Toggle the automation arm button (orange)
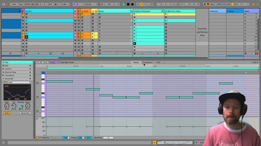Image resolution: width=261 pixels, height=146 pixels. click(142, 4)
